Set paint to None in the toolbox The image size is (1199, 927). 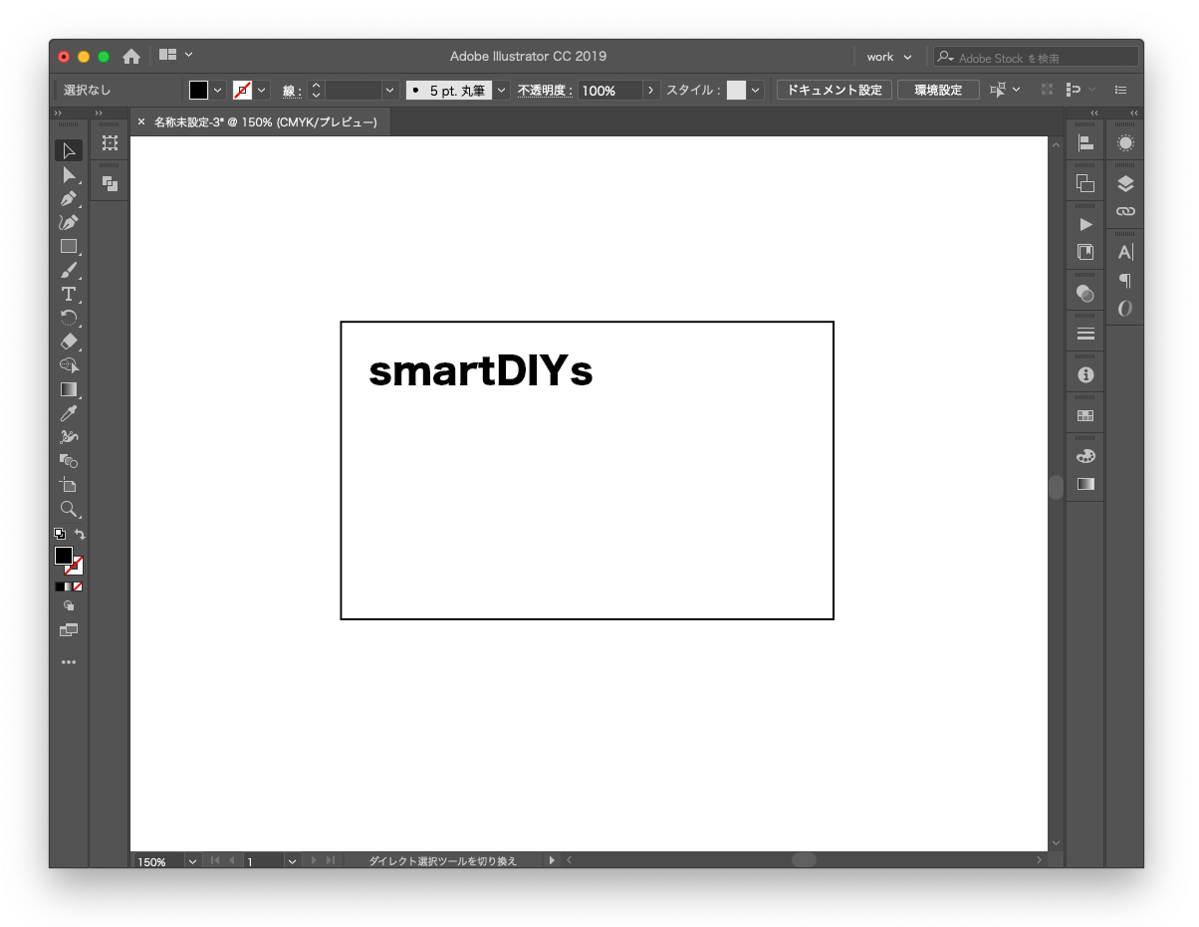78,586
